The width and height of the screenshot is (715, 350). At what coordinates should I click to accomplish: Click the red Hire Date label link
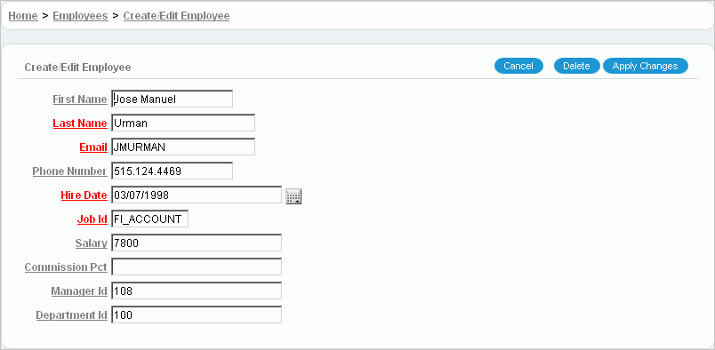[x=84, y=195]
